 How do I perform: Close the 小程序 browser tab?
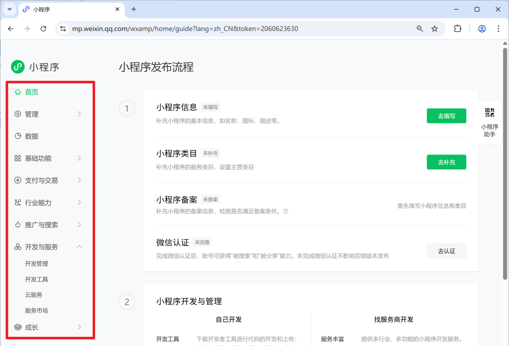coord(118,9)
